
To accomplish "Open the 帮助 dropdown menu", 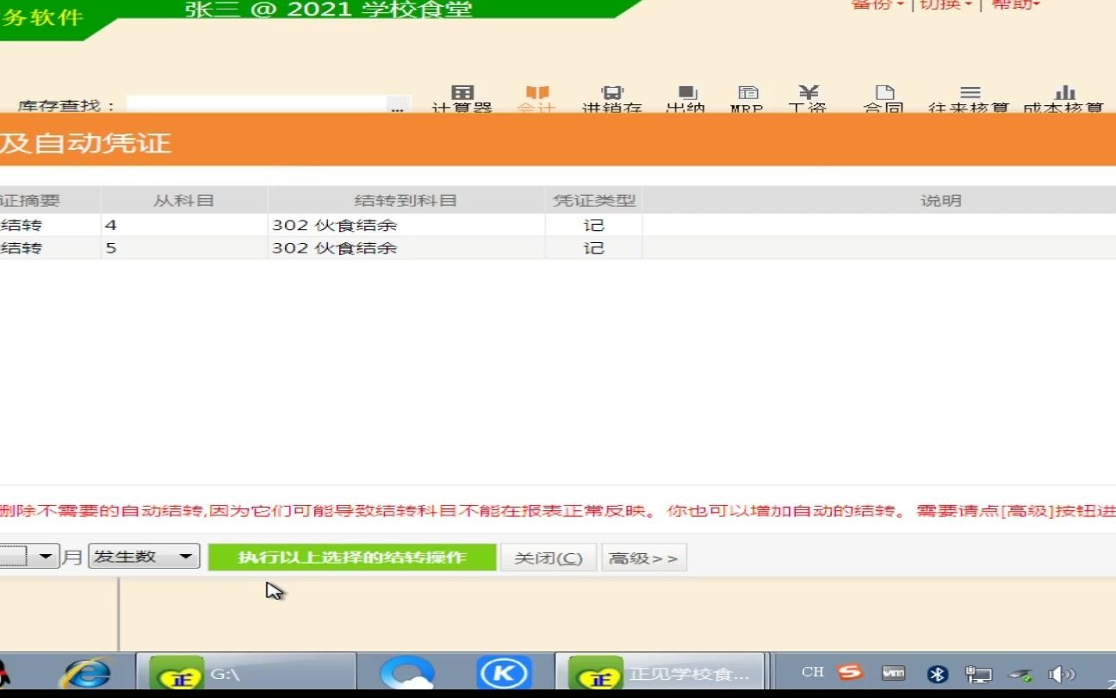I will [x=1016, y=5].
